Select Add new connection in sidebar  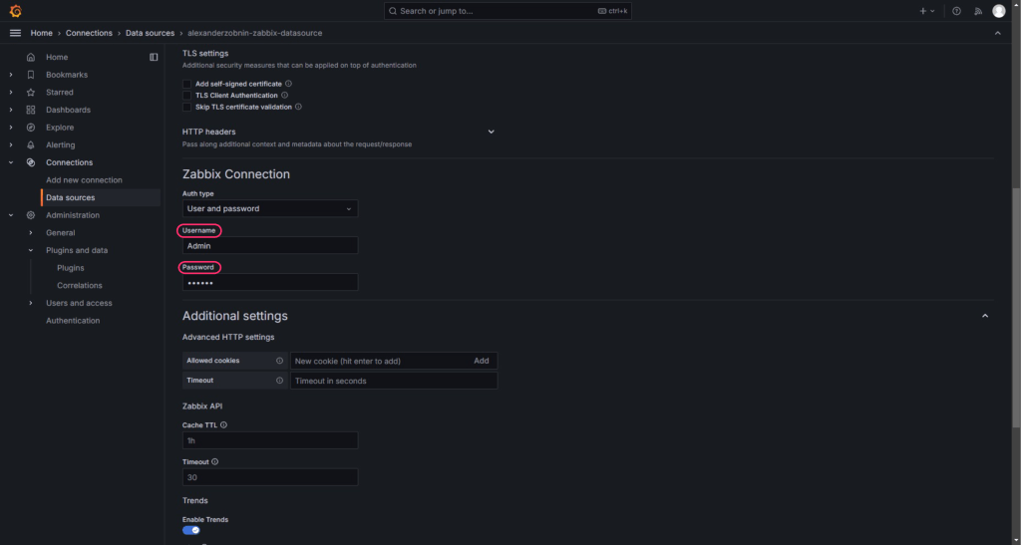tap(84, 180)
